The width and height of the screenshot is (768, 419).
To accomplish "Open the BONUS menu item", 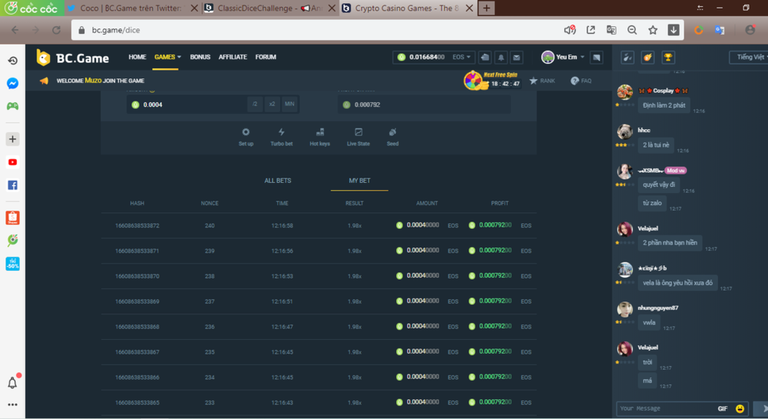I will point(200,57).
